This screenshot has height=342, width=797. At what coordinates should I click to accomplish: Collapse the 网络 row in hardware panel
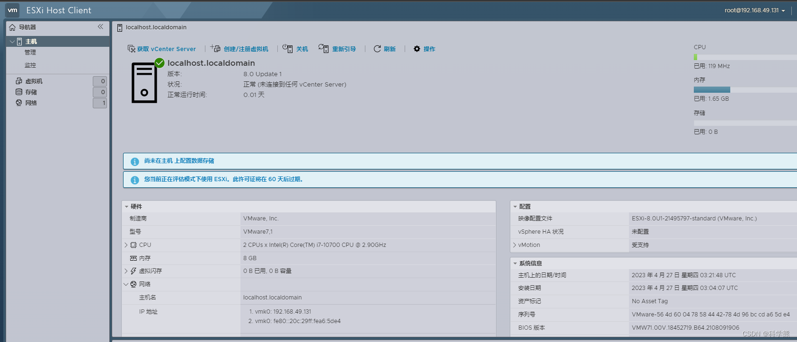(126, 284)
